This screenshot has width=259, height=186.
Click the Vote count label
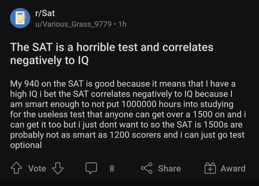37,168
